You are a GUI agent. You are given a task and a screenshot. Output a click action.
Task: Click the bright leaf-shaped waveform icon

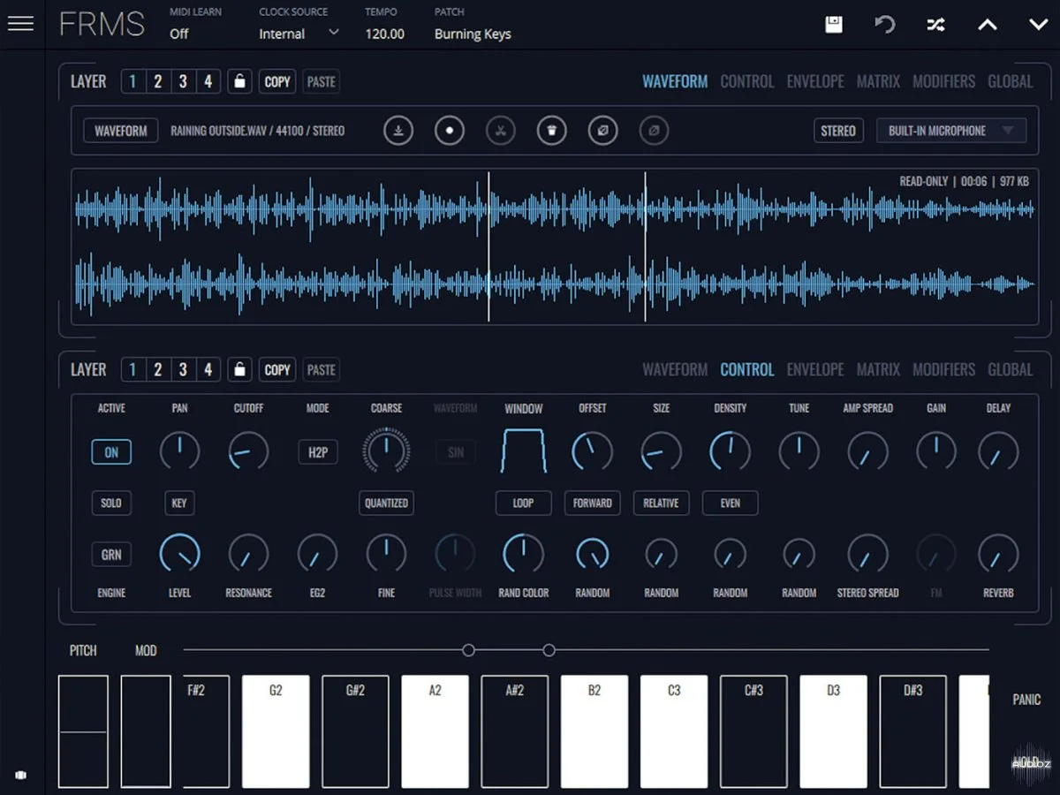click(603, 131)
